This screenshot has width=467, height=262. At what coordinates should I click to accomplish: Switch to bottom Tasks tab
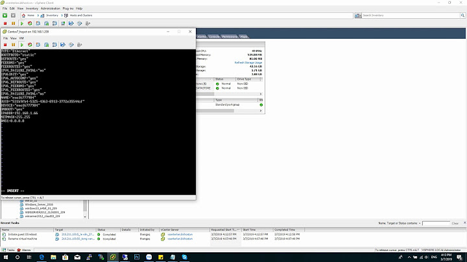pyautogui.click(x=8, y=250)
